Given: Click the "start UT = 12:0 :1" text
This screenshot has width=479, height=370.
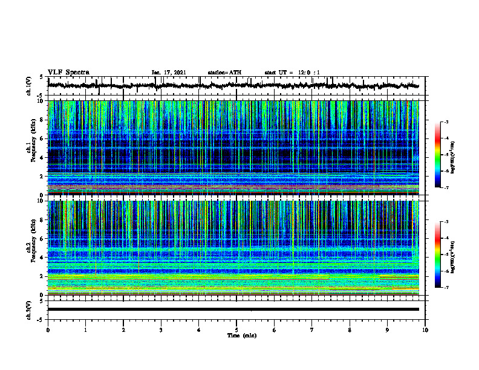Looking at the screenshot, I should pyautogui.click(x=292, y=73).
